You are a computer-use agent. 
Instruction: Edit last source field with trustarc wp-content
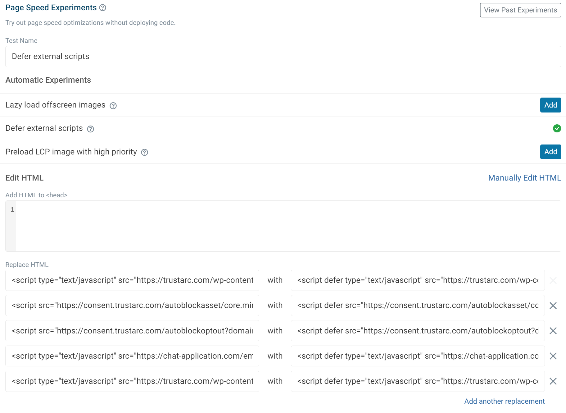coord(132,381)
